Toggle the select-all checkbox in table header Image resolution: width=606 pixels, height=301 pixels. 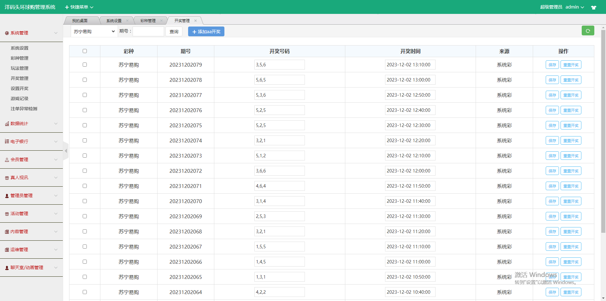click(85, 51)
